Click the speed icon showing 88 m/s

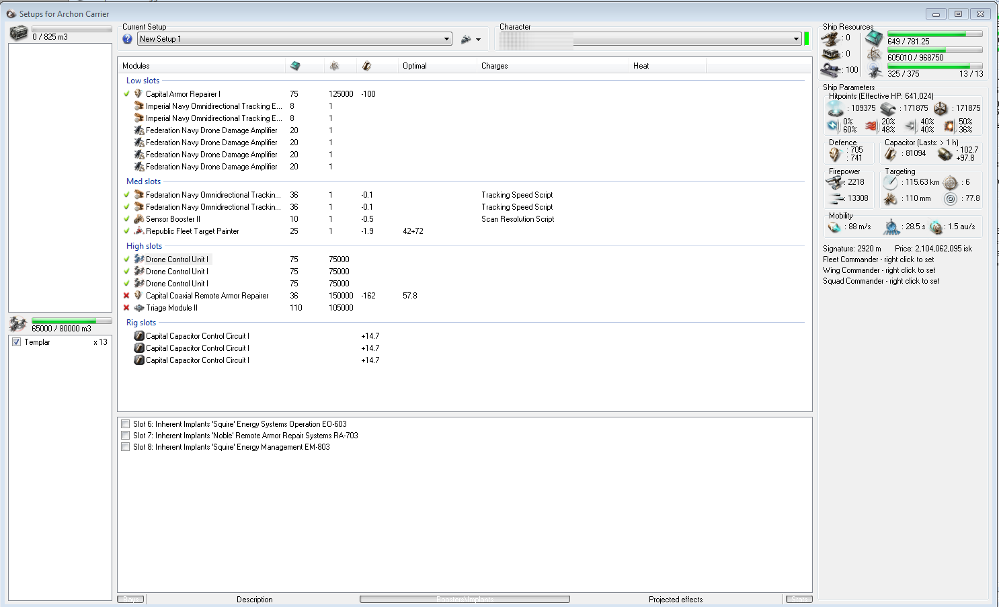coord(835,227)
